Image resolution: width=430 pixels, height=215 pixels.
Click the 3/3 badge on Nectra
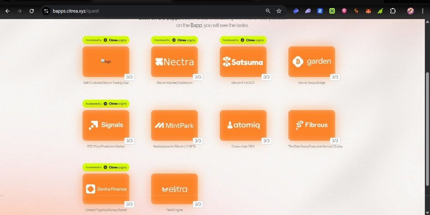(x=198, y=77)
